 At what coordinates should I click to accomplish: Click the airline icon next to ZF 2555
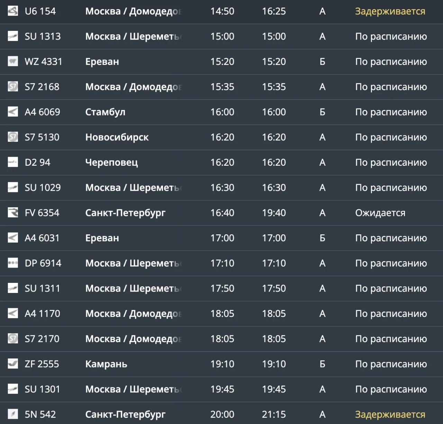click(13, 364)
